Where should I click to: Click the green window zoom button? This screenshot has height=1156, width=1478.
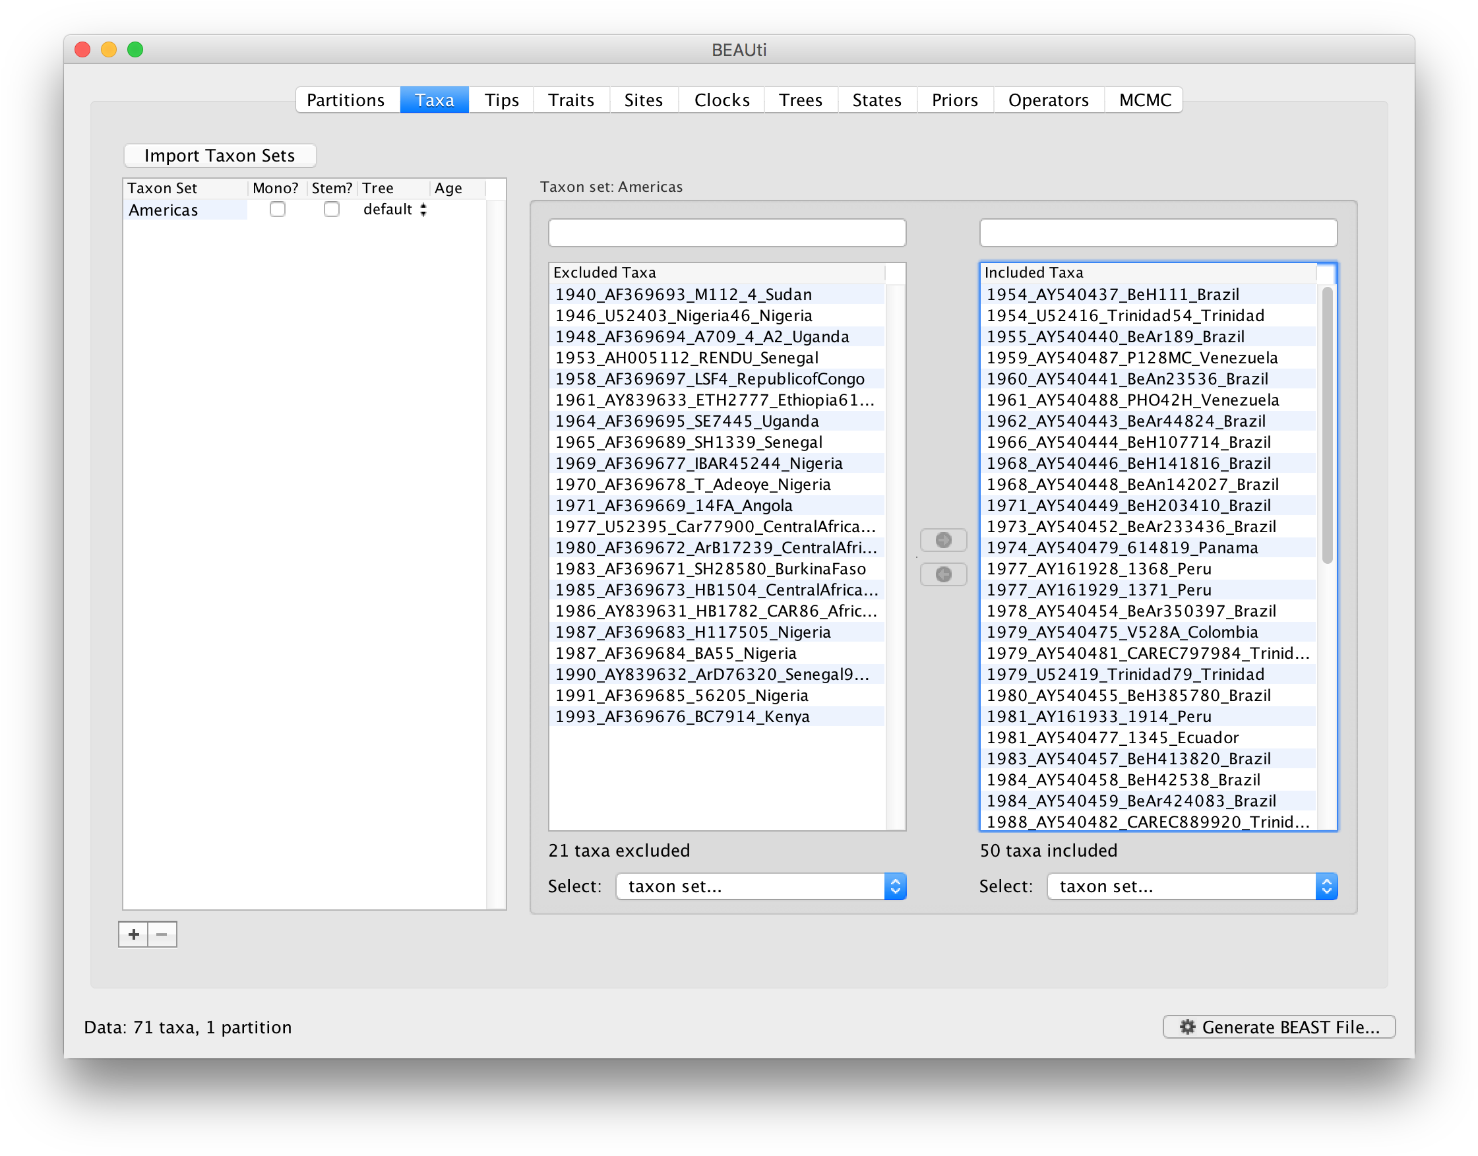[x=135, y=50]
